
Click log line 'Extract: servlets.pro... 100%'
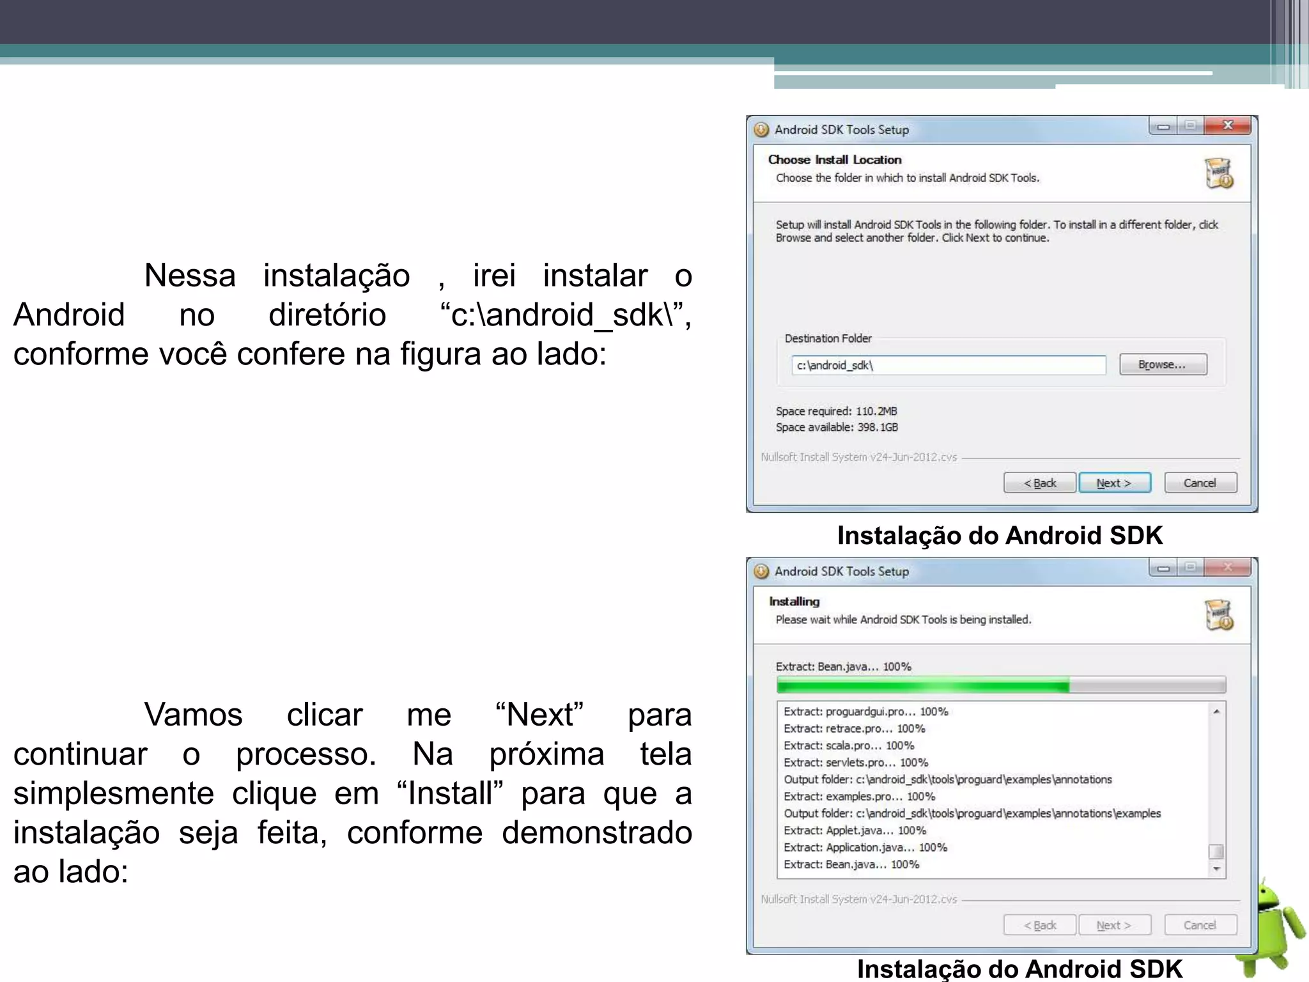[856, 762]
